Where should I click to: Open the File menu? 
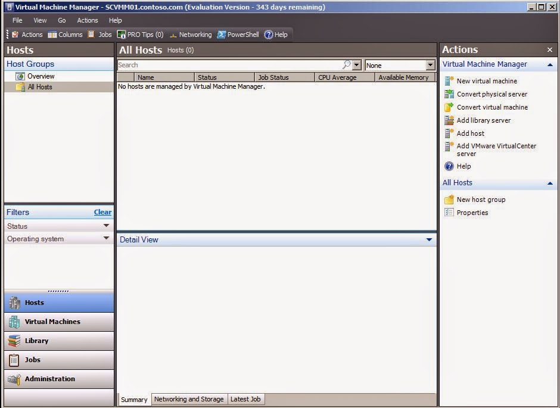click(x=17, y=20)
